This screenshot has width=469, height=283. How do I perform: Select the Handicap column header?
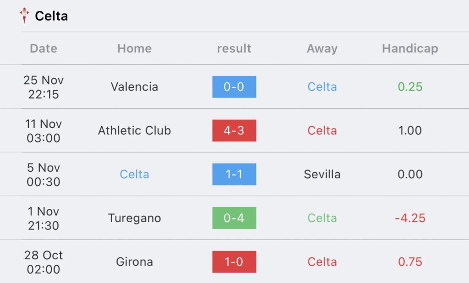click(x=410, y=48)
